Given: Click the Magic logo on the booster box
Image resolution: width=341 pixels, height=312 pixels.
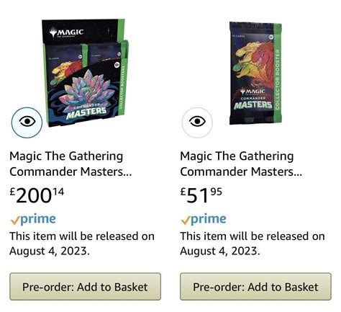Looking at the screenshot, I should 66,32.
